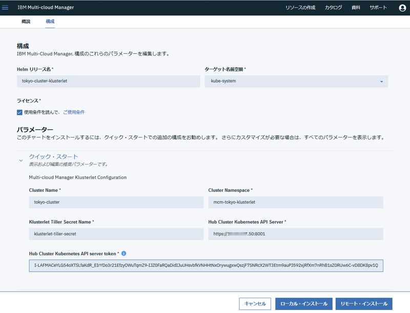This screenshot has height=313, width=410.
Task: Focus the Klusterlet Tiller Secret Name field
Action: (x=116, y=234)
